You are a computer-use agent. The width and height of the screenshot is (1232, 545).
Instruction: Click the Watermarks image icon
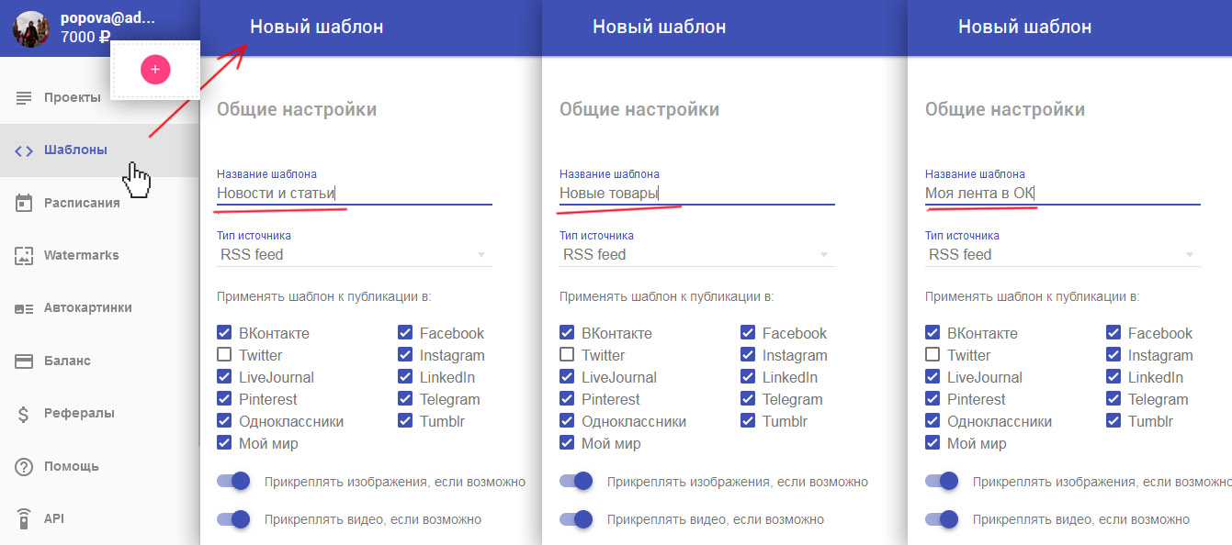24,256
